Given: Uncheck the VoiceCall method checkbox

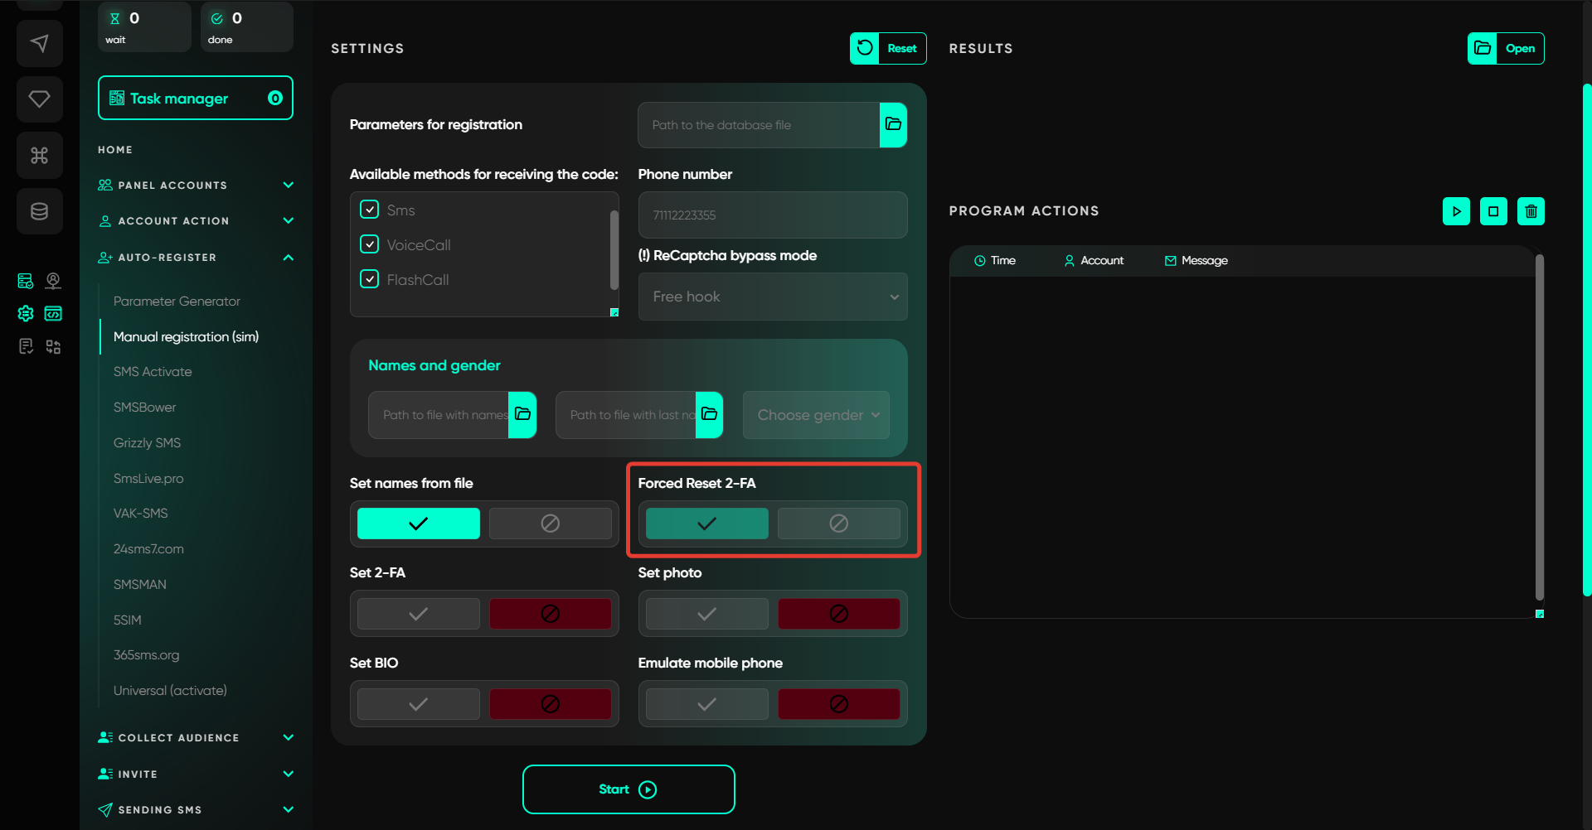Looking at the screenshot, I should click(x=370, y=244).
